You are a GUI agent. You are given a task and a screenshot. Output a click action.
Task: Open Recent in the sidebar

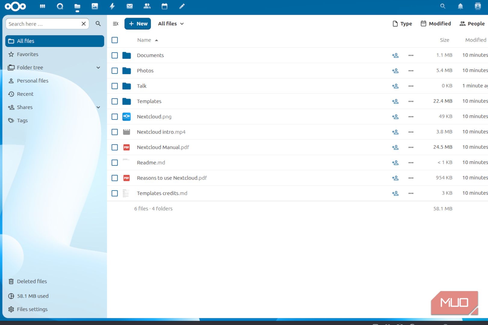click(55, 94)
